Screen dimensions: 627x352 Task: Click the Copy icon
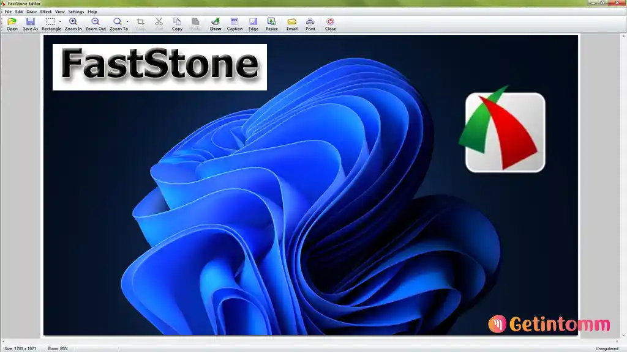pyautogui.click(x=177, y=21)
